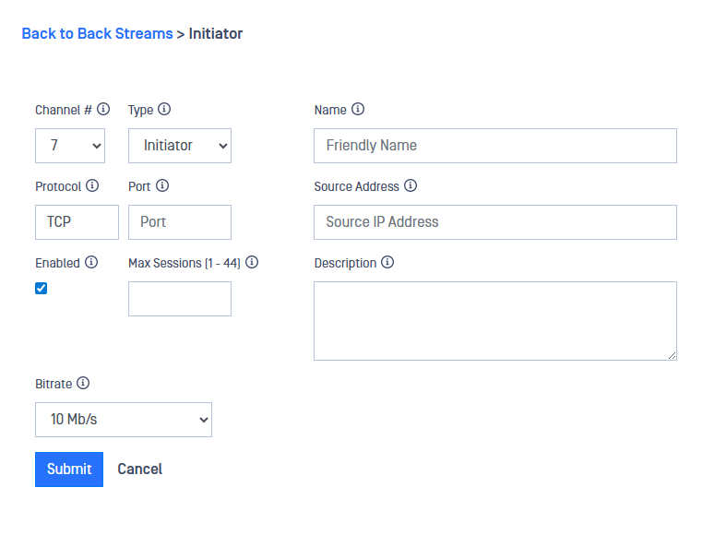This screenshot has height=535, width=726.
Task: Click the info icon next to Protocol
Action: [x=92, y=185]
